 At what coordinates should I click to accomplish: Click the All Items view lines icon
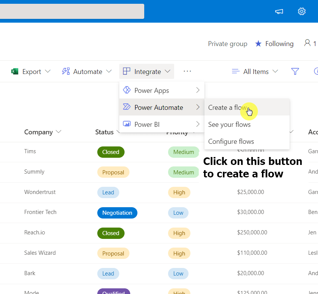[x=235, y=71]
